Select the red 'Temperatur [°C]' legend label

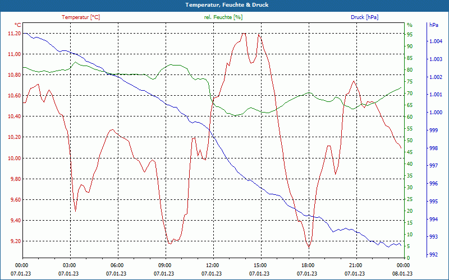(x=81, y=17)
